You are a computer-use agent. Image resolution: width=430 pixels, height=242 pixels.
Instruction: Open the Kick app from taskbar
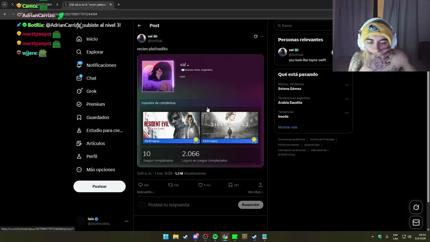point(235,237)
